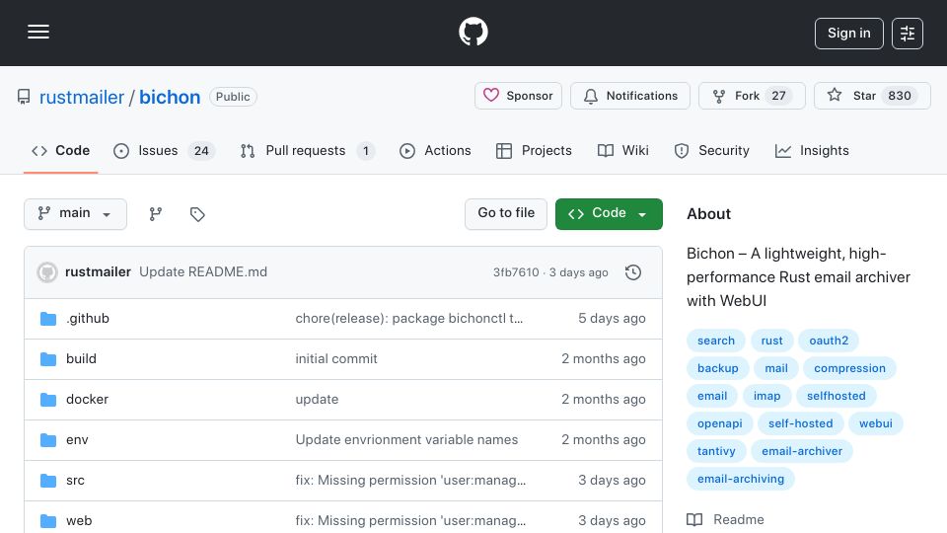The width and height of the screenshot is (947, 533).
Task: Select the search topic tag
Action: [x=716, y=341]
